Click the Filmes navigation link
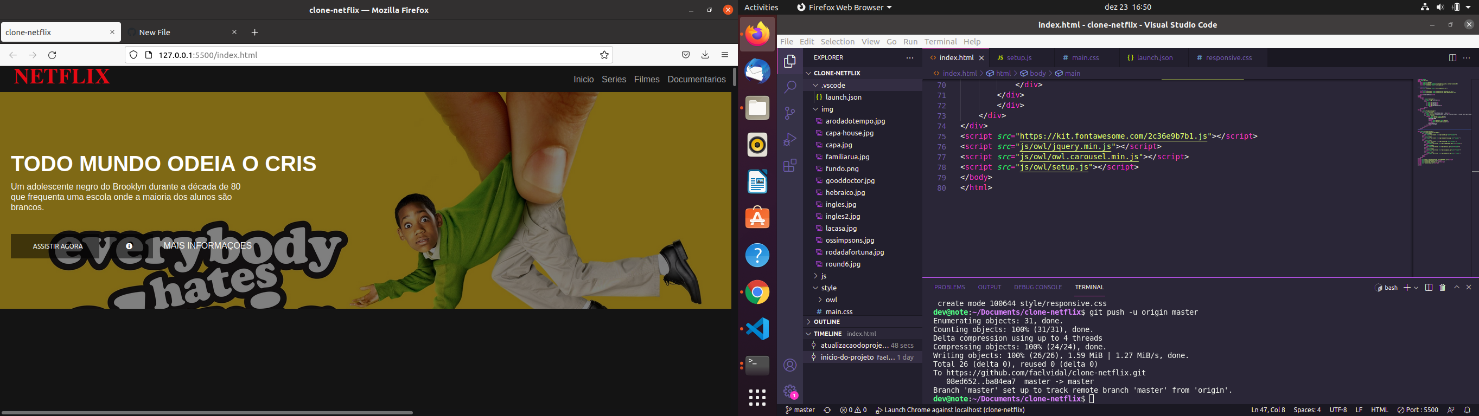 647,80
